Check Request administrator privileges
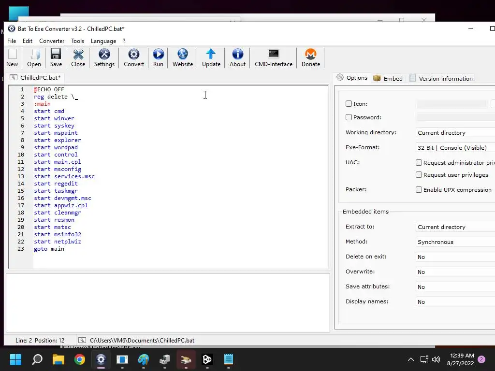Viewport: 495px width, 371px height. [419, 162]
